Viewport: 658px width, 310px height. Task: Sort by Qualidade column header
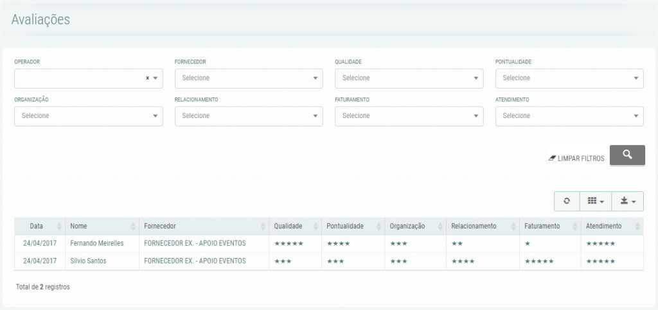296,226
